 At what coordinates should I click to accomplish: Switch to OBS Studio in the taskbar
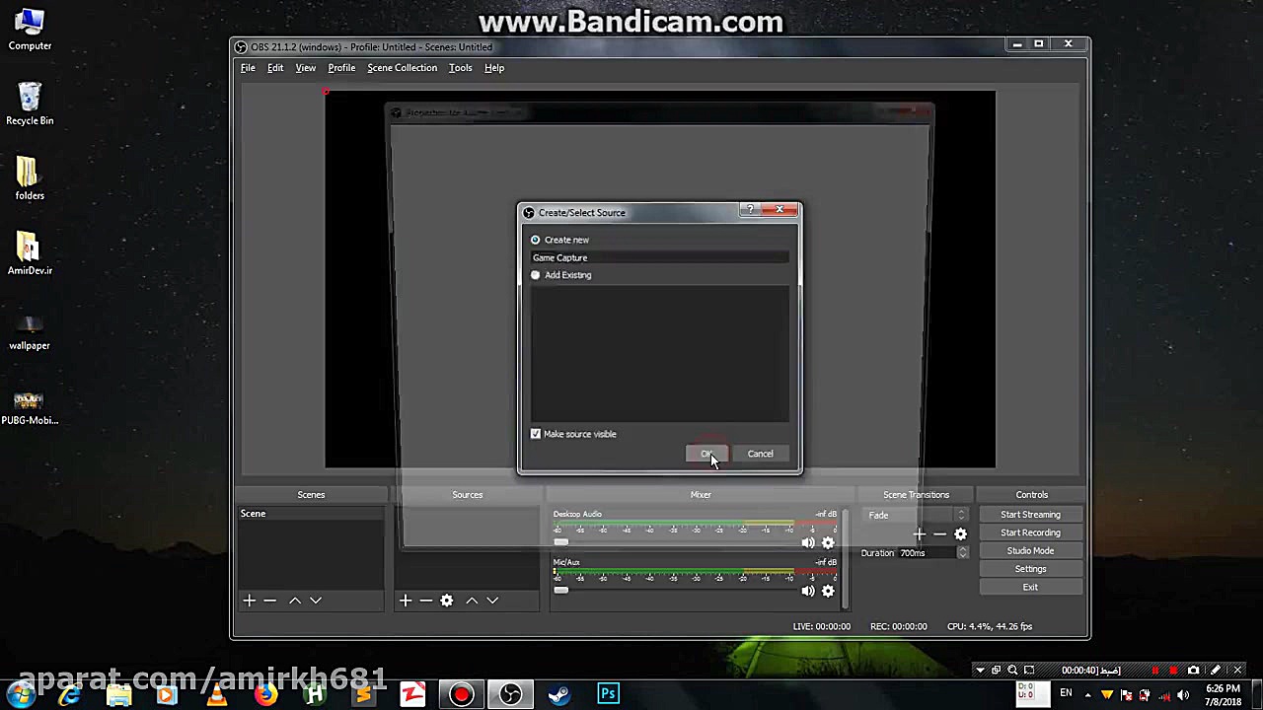click(510, 694)
